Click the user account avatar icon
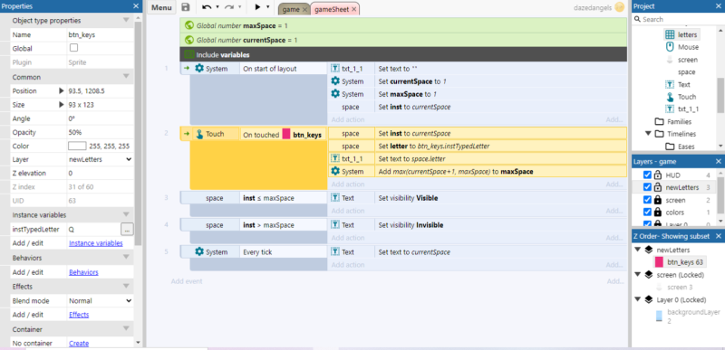 (x=620, y=7)
